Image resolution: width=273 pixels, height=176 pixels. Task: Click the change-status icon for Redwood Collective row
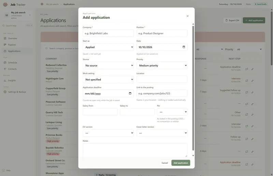(247, 69)
